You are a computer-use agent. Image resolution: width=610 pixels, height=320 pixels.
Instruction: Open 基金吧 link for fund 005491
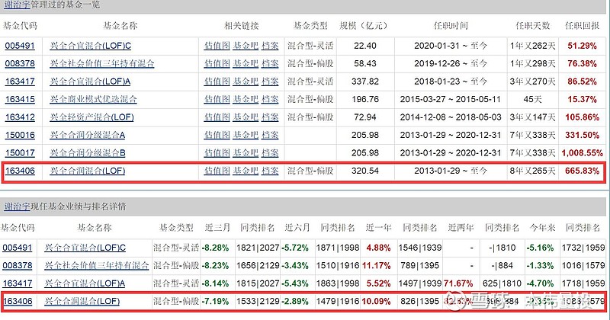246,46
